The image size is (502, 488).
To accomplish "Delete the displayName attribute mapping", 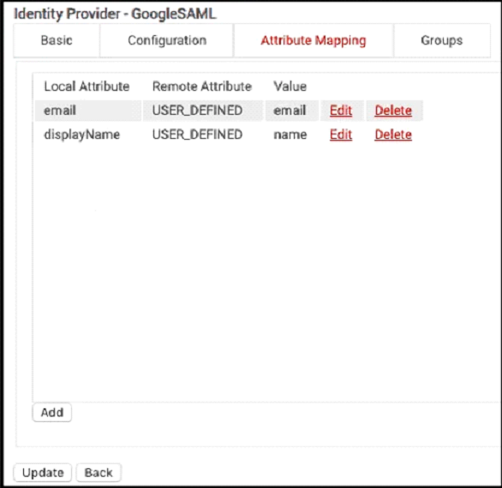I will (x=393, y=135).
